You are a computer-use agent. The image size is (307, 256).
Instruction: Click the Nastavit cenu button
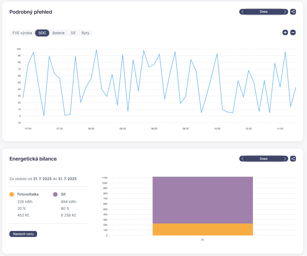coord(23,234)
